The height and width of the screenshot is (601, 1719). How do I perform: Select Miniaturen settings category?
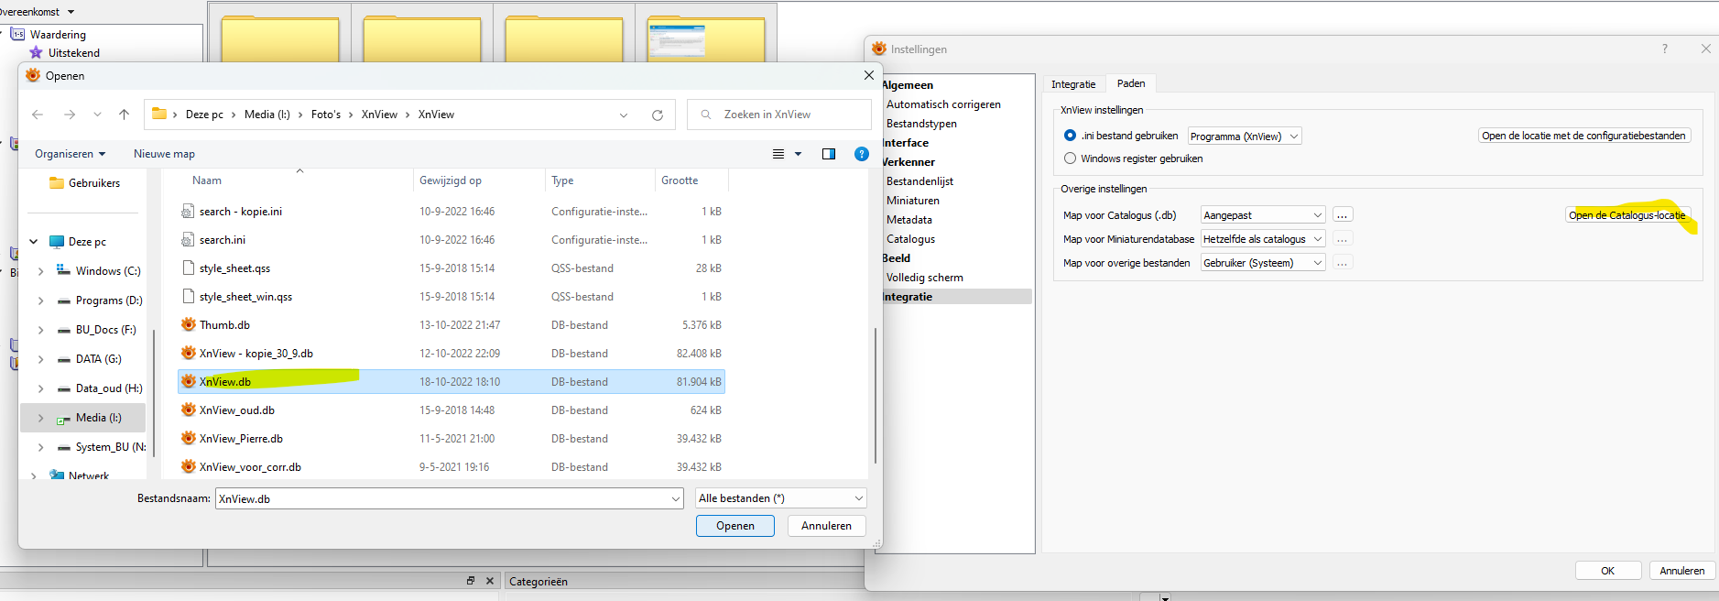coord(912,201)
